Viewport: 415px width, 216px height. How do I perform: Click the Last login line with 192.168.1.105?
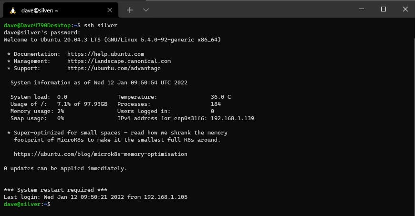(95, 197)
